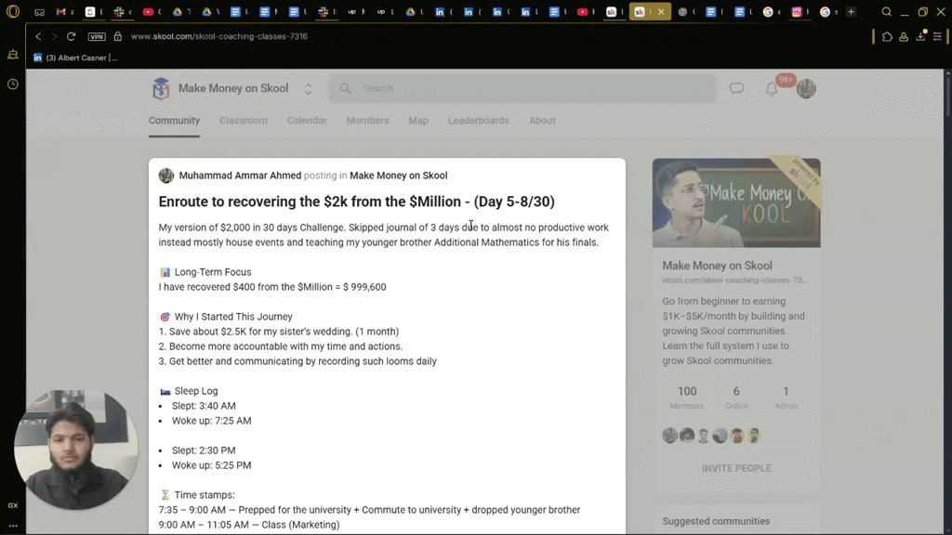Expand the Make Money on Skool community switcher chevron
The width and height of the screenshot is (952, 535).
[x=307, y=87]
